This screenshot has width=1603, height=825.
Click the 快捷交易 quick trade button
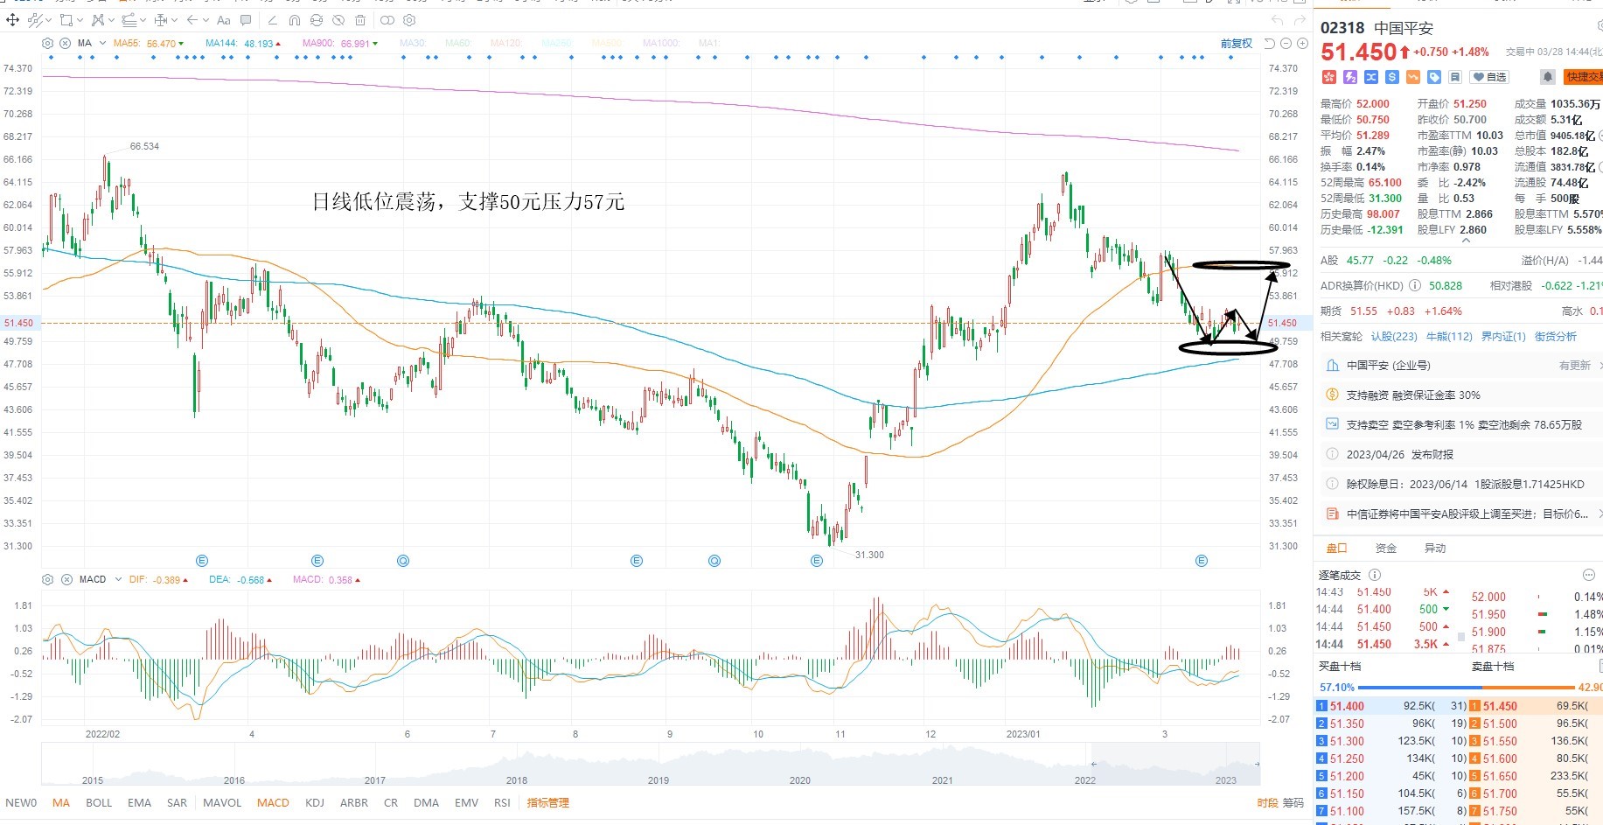1583,77
